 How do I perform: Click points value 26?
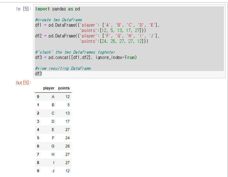(x=67, y=146)
